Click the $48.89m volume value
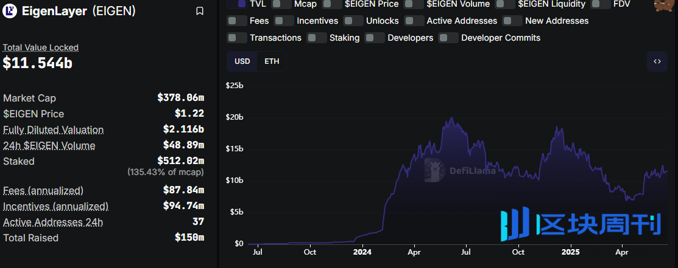The width and height of the screenshot is (678, 268). [x=184, y=145]
